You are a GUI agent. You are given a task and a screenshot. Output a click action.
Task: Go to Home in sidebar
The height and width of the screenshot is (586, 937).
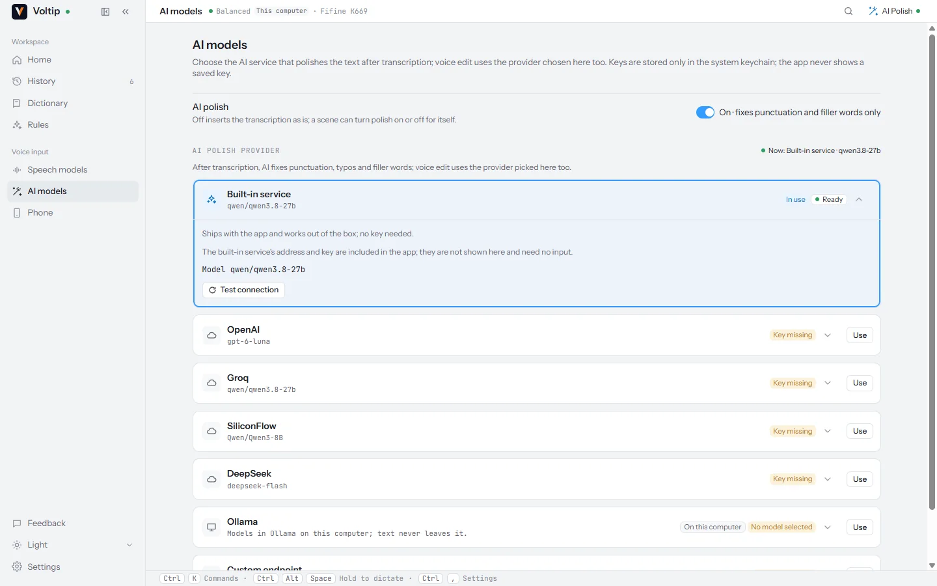point(73,60)
